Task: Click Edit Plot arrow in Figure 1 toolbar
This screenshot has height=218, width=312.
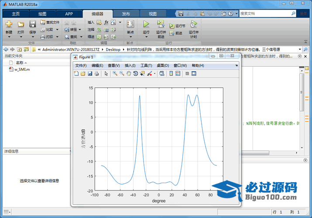Action: 106,74
